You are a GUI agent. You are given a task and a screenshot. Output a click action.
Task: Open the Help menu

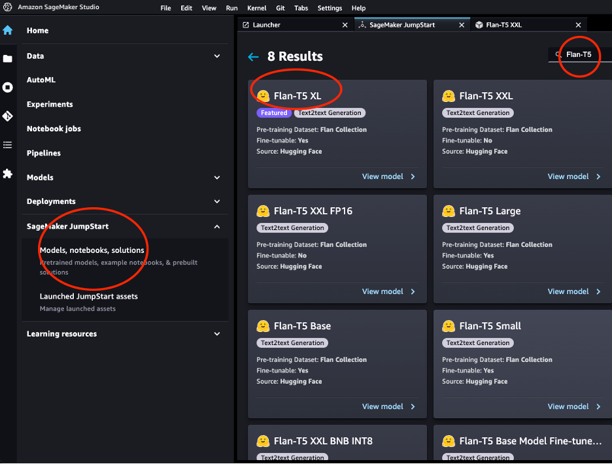click(x=358, y=8)
